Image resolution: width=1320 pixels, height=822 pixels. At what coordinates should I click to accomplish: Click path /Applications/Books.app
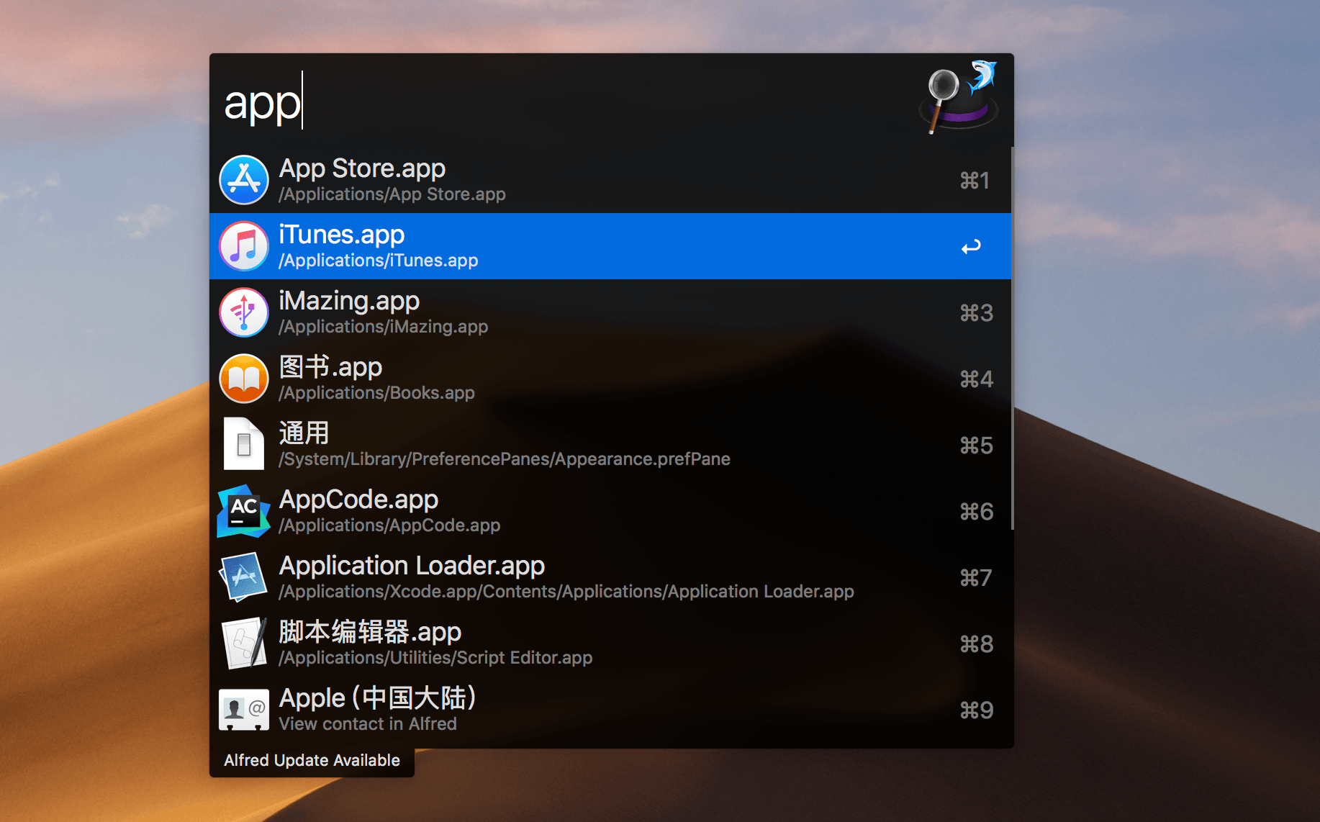[376, 393]
